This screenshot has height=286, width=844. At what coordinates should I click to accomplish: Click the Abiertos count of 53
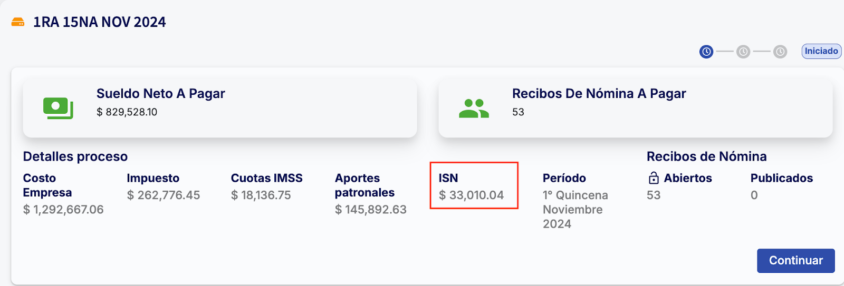coord(654,195)
